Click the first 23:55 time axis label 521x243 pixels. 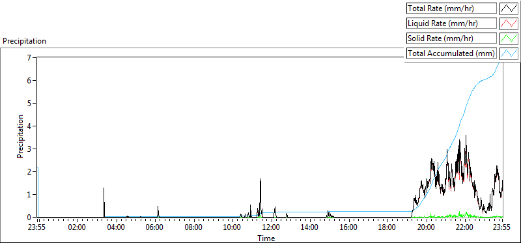(x=38, y=228)
